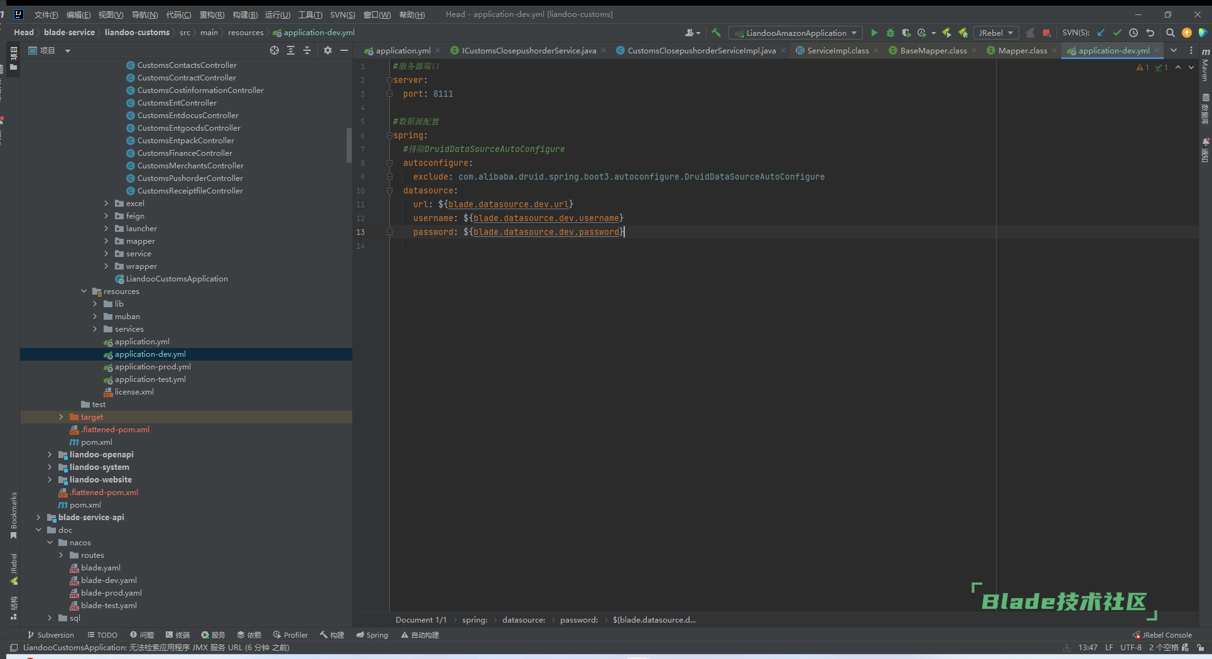
Task: Click the Build project hammer icon
Action: tap(716, 33)
